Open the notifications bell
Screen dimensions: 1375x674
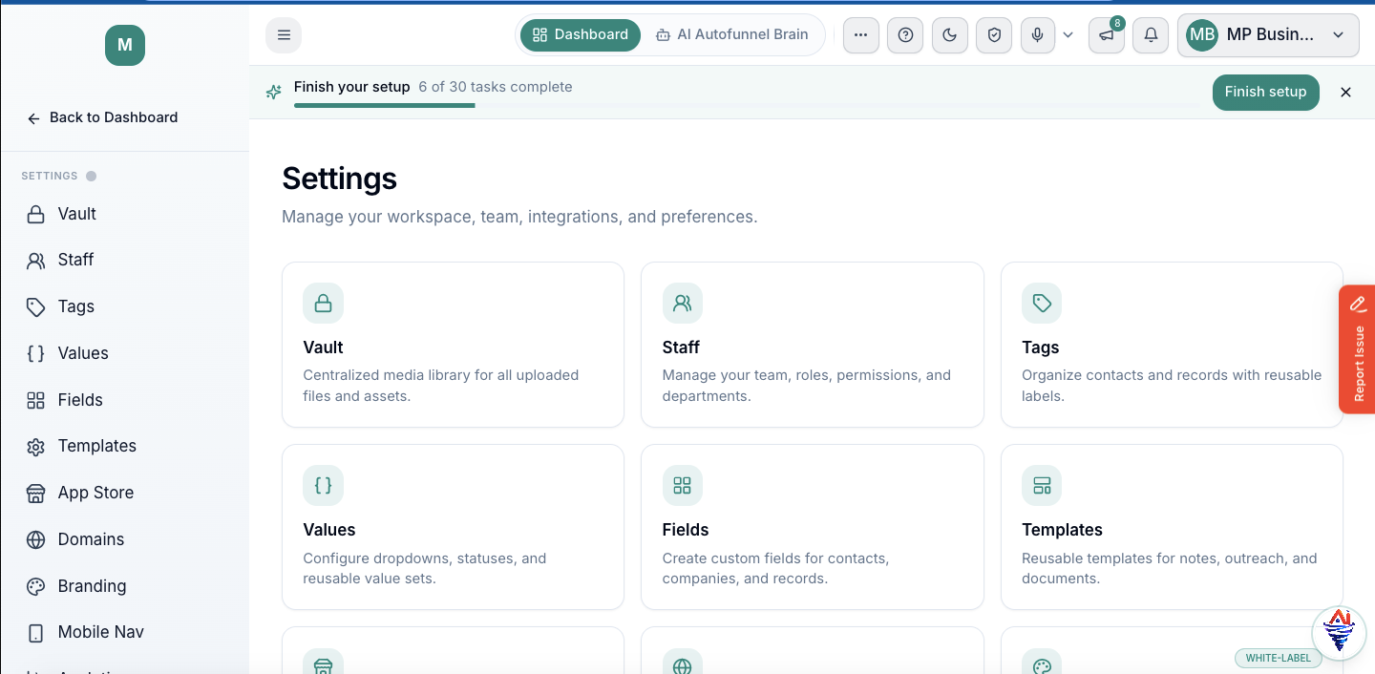1151,35
